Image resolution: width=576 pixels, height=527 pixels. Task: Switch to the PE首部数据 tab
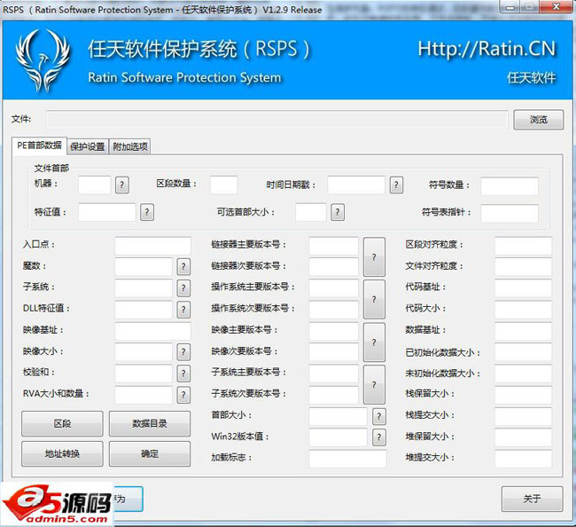[39, 146]
